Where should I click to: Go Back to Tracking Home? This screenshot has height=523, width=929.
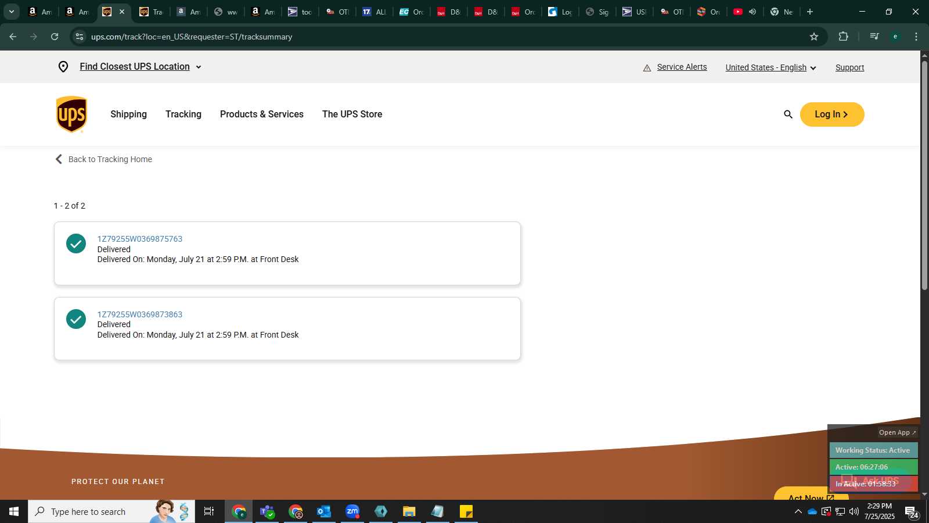click(110, 159)
